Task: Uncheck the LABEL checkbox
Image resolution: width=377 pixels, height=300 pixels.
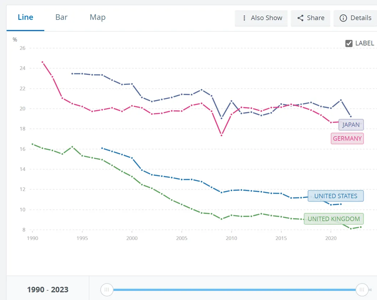Action: pos(349,43)
